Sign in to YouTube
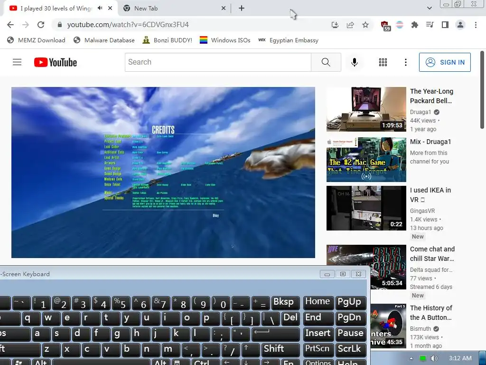 tap(445, 62)
